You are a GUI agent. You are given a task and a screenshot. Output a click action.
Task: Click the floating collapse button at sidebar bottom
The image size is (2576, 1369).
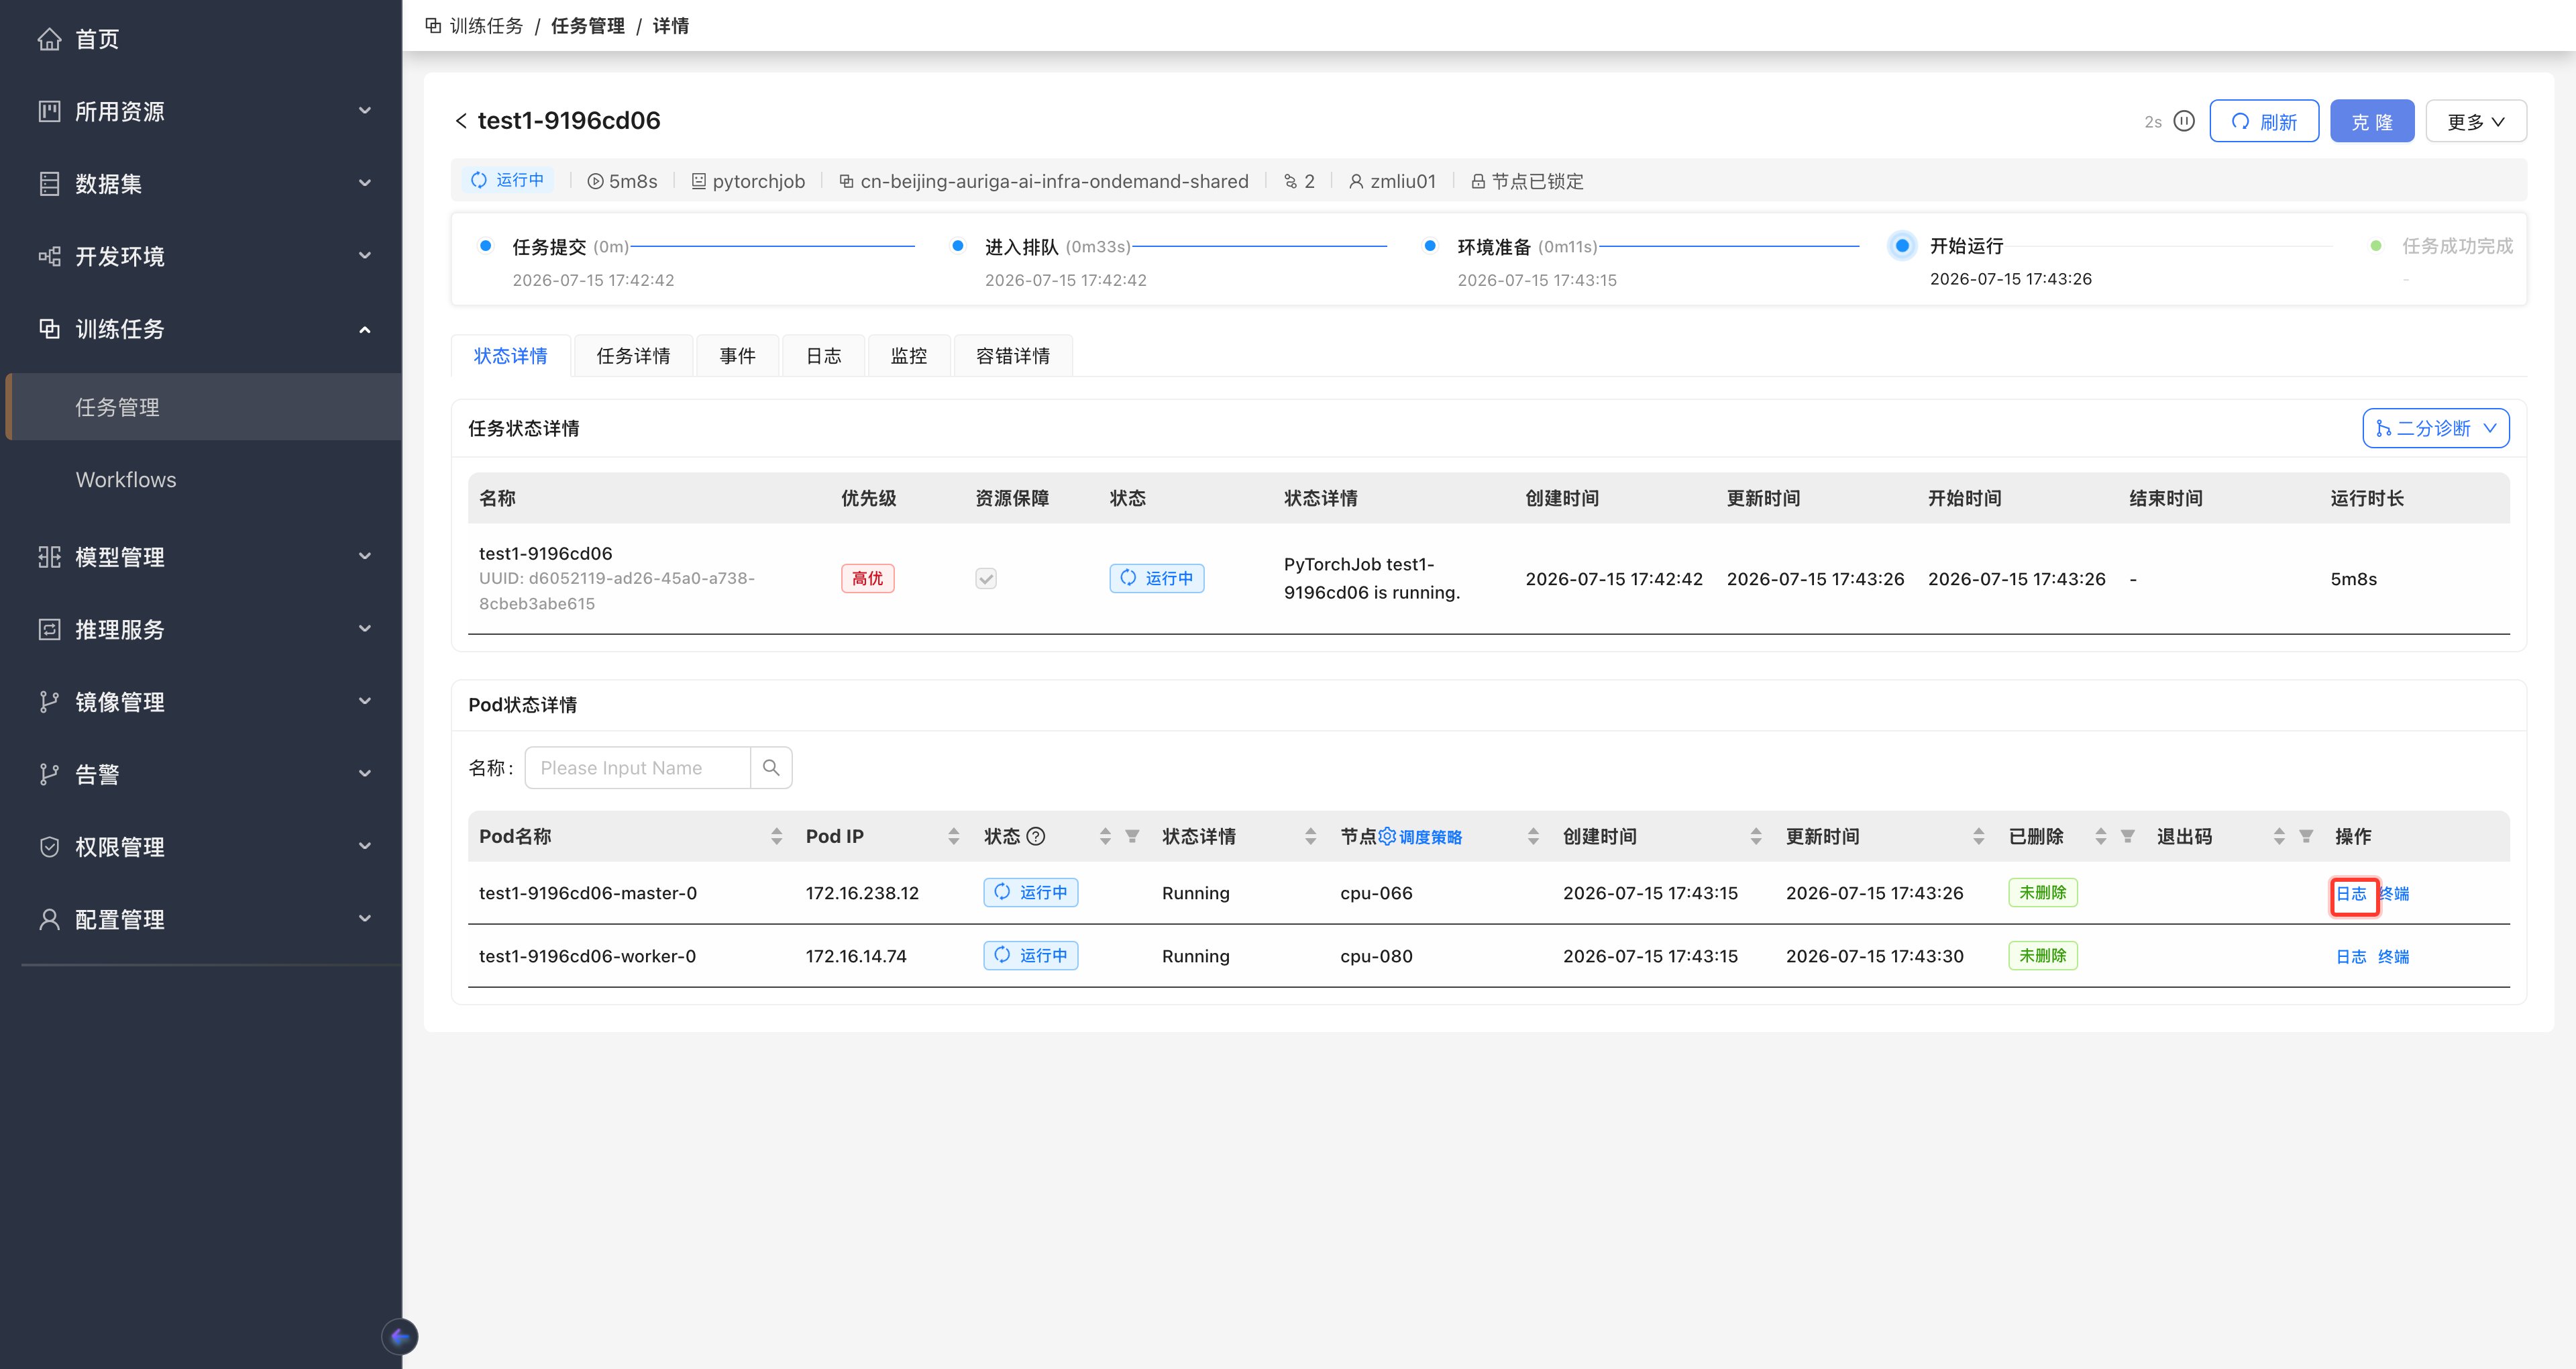click(400, 1336)
